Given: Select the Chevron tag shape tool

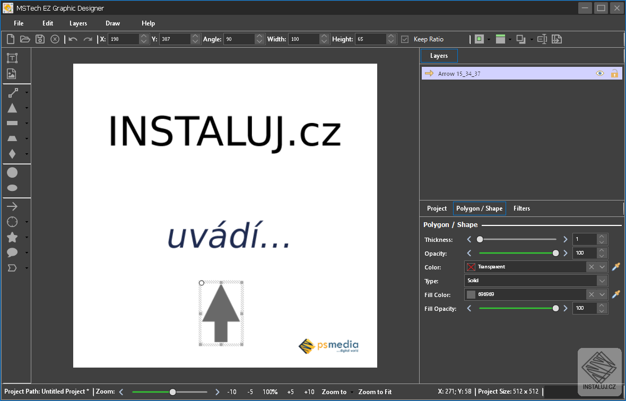Looking at the screenshot, I should coord(12,268).
